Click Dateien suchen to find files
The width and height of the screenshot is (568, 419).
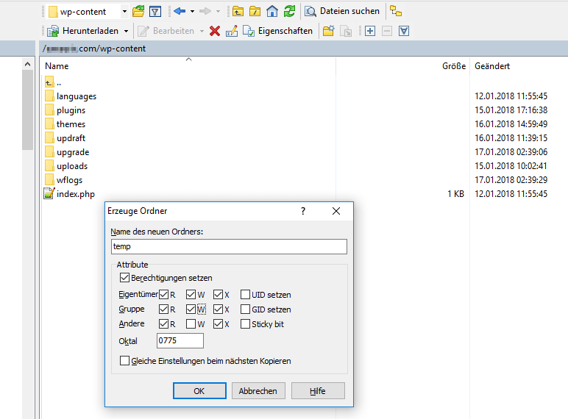click(x=341, y=11)
